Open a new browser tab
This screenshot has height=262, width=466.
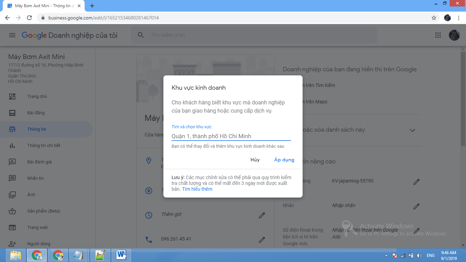(x=92, y=6)
